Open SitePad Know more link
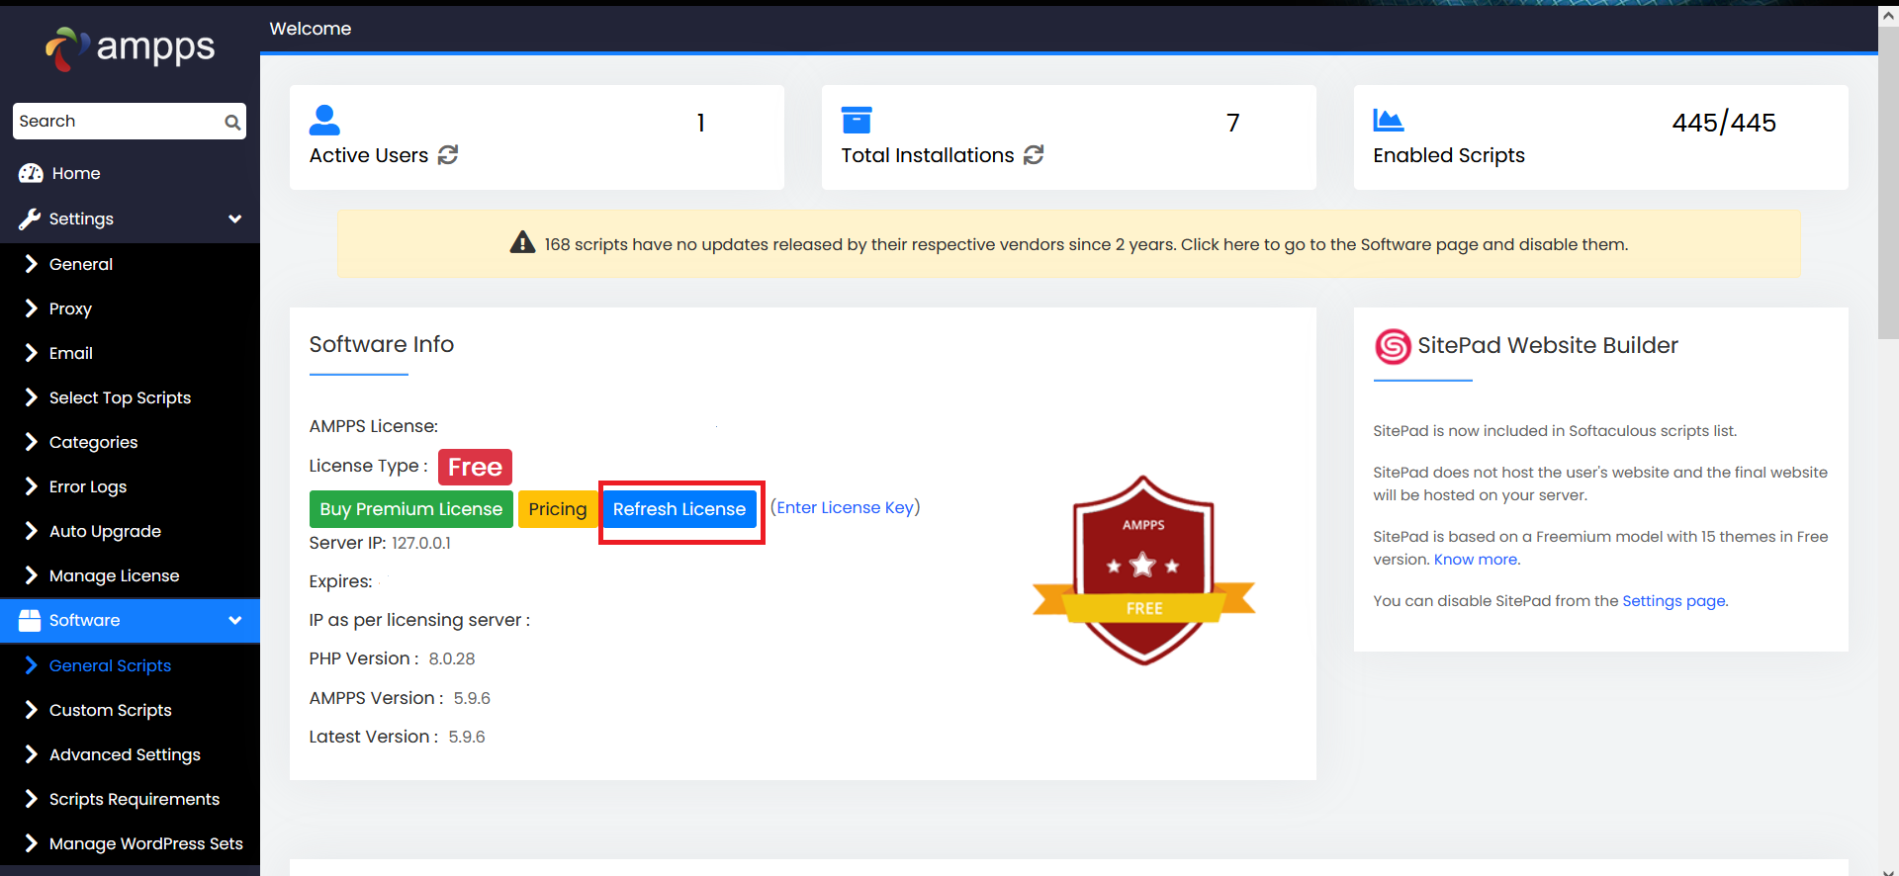1899x876 pixels. coord(1476,560)
